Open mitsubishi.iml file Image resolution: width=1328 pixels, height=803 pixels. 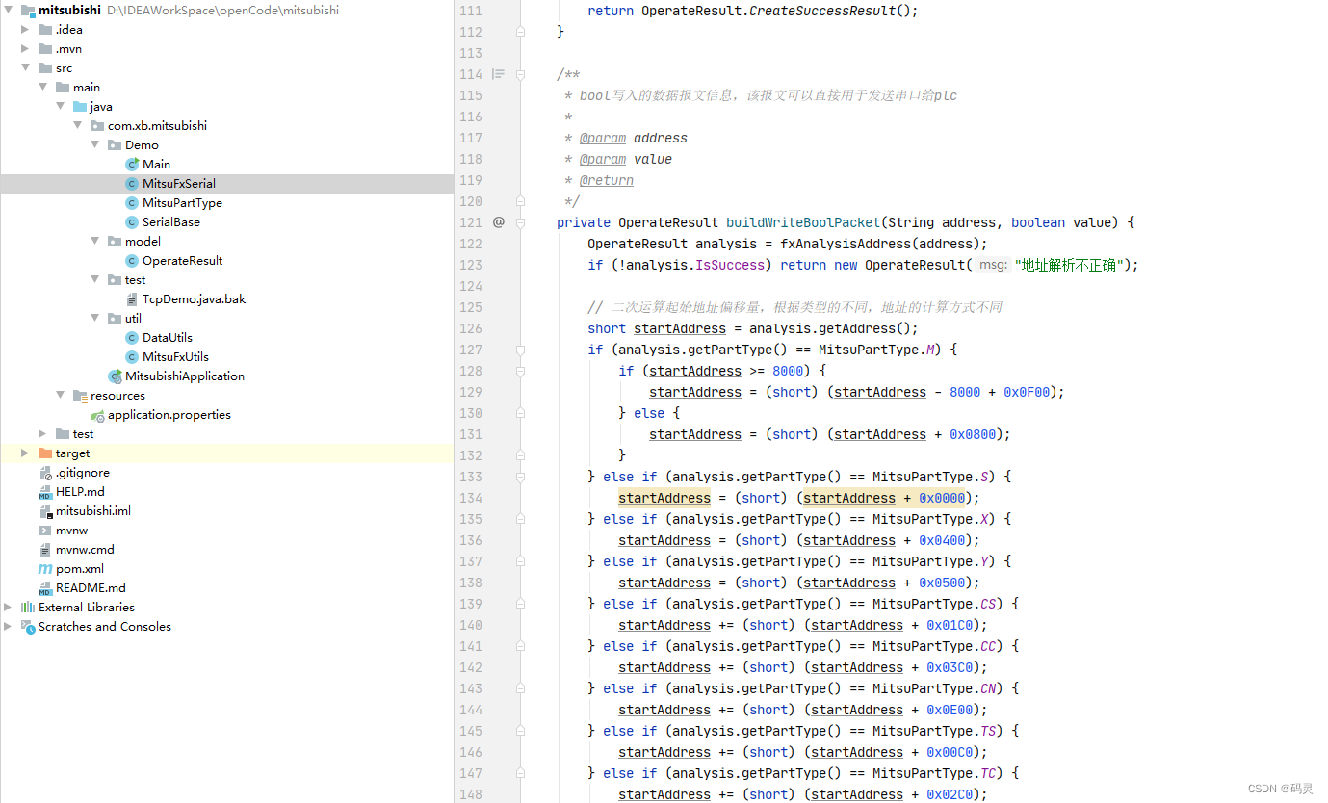pyautogui.click(x=93, y=511)
